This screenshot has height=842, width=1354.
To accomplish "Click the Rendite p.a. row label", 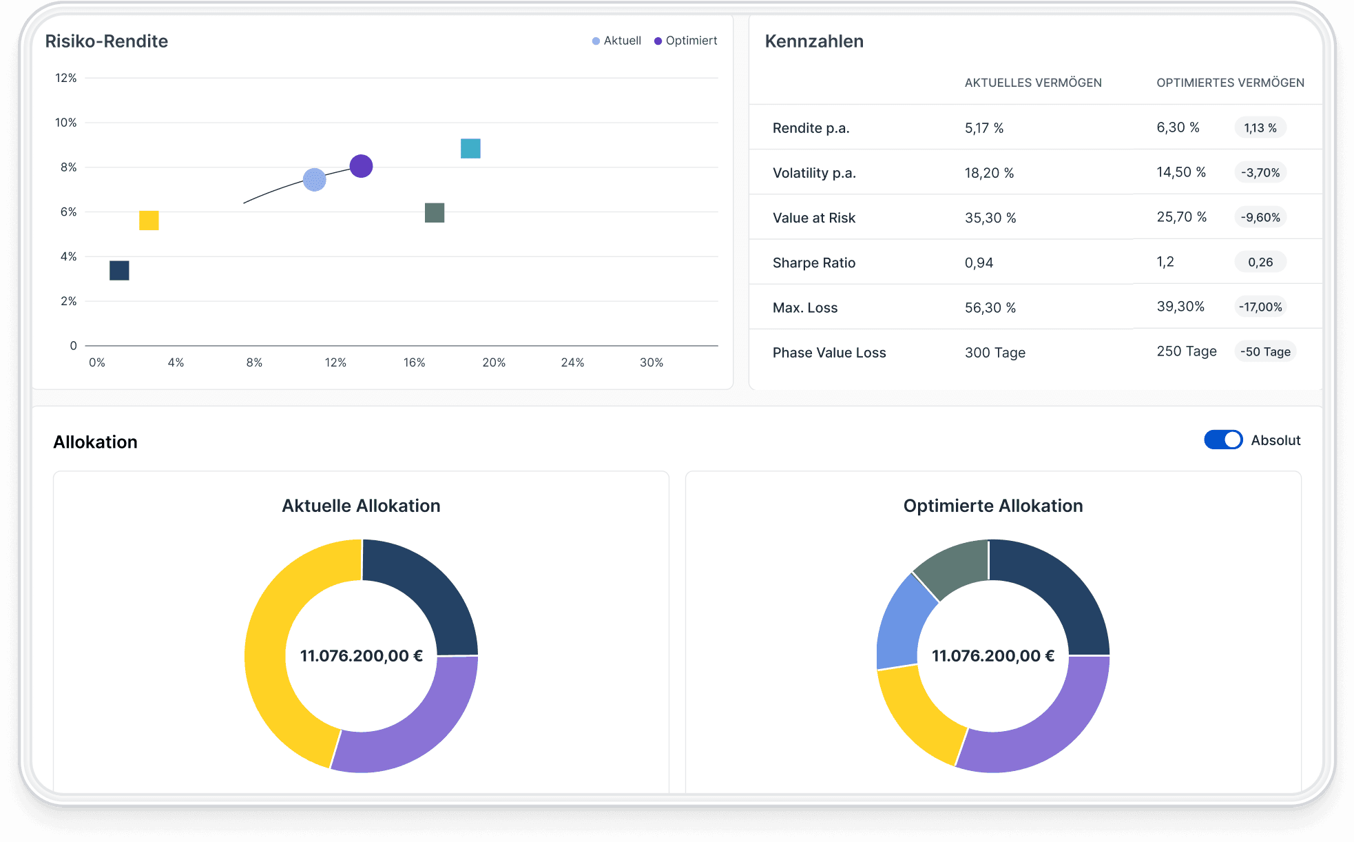I will [811, 128].
